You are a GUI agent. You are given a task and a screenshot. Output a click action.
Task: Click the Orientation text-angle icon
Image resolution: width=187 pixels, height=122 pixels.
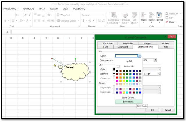tap(49, 15)
